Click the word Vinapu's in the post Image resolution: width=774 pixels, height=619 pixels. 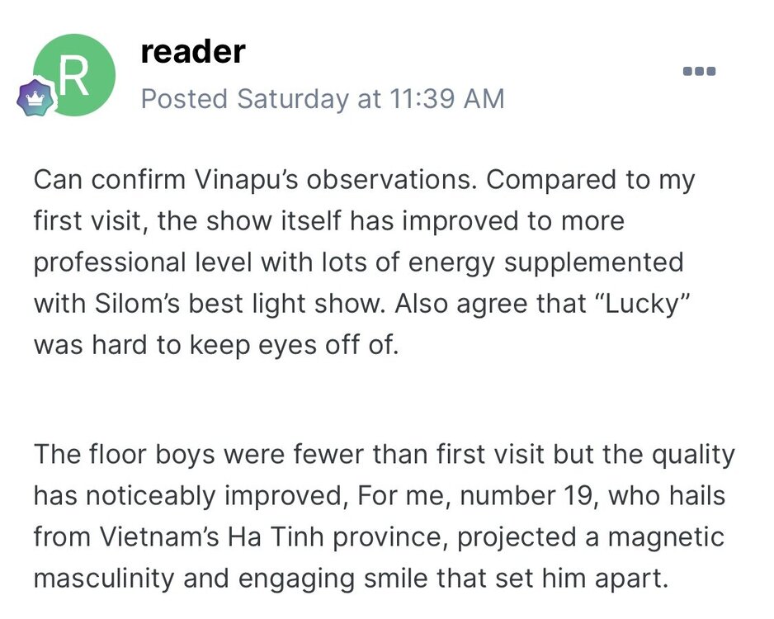246,180
